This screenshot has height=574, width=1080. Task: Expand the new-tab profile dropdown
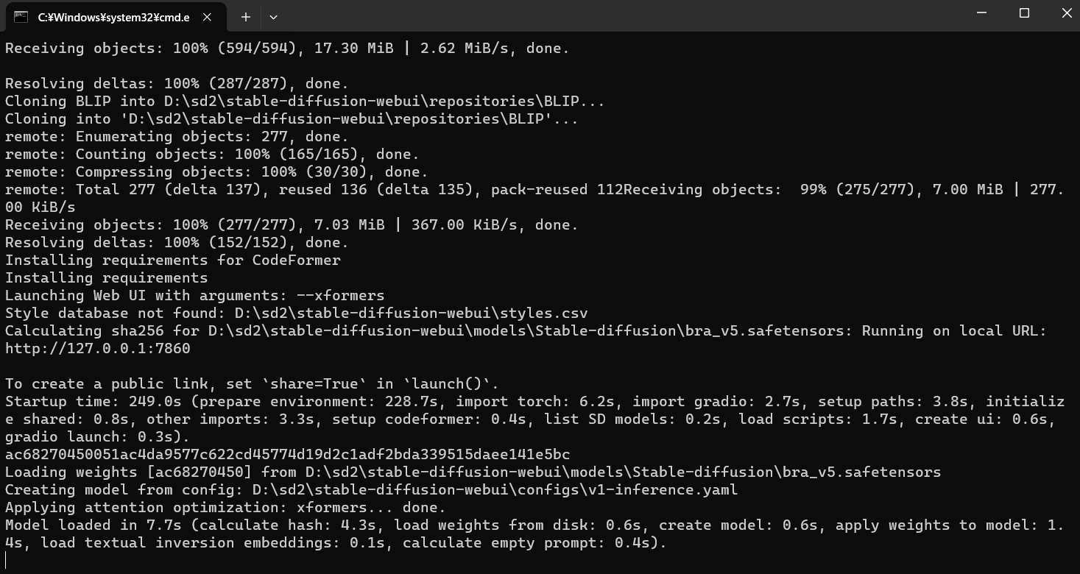273,16
